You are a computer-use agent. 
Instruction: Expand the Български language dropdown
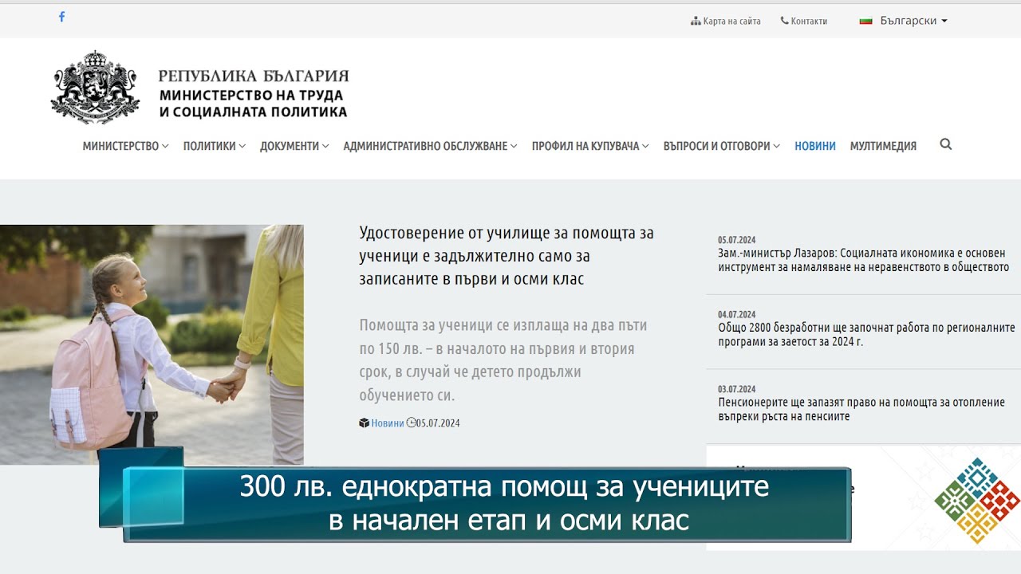908,20
